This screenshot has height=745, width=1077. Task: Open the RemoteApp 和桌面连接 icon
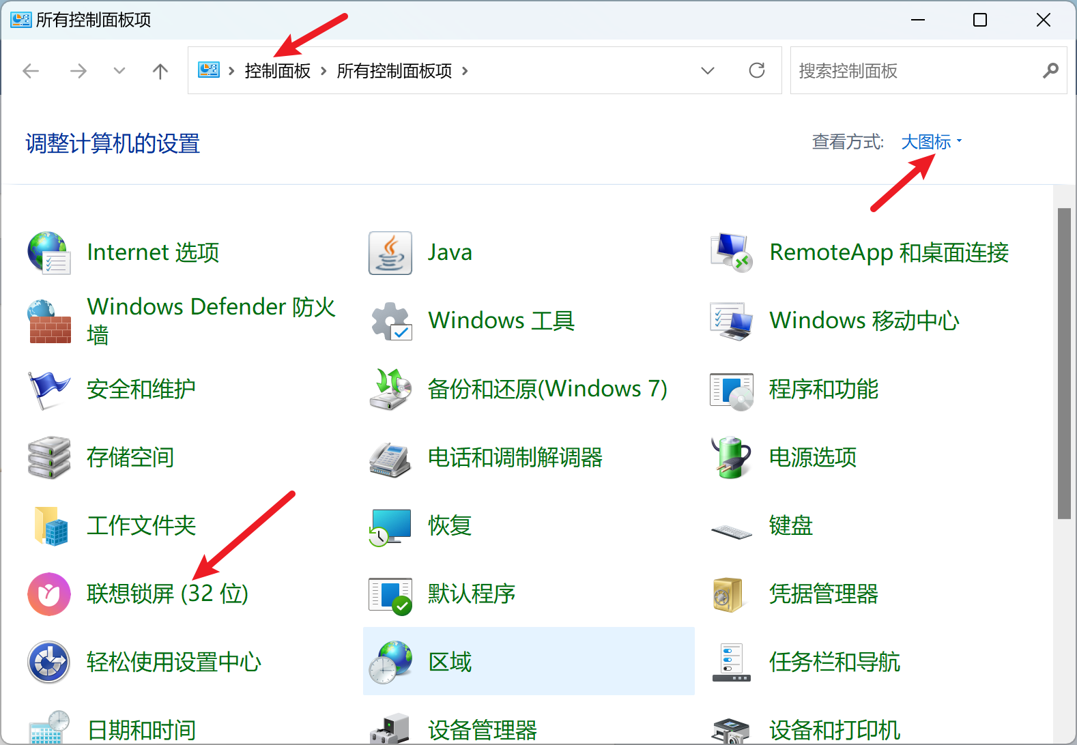click(x=732, y=252)
